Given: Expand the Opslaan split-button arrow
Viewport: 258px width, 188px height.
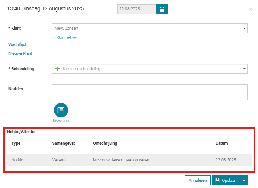Looking at the screenshot, I should 243,180.
